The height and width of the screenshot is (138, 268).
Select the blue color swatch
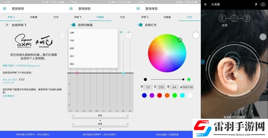coord(145,95)
